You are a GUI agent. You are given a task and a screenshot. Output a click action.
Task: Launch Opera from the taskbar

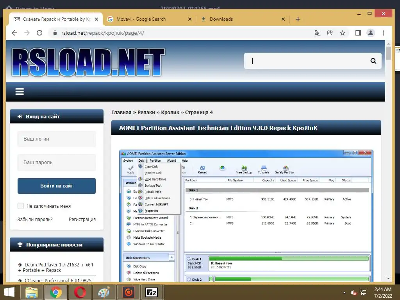pyautogui.click(x=80, y=292)
